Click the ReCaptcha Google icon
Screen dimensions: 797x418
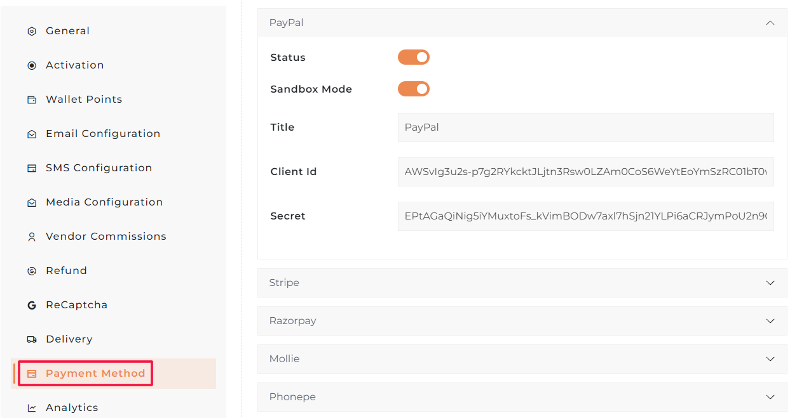click(32, 305)
